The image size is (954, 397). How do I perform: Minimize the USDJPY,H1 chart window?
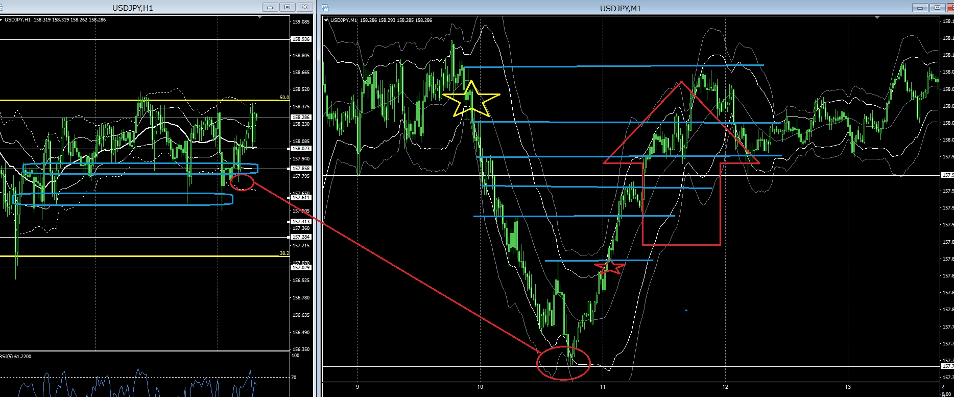pyautogui.click(x=270, y=7)
